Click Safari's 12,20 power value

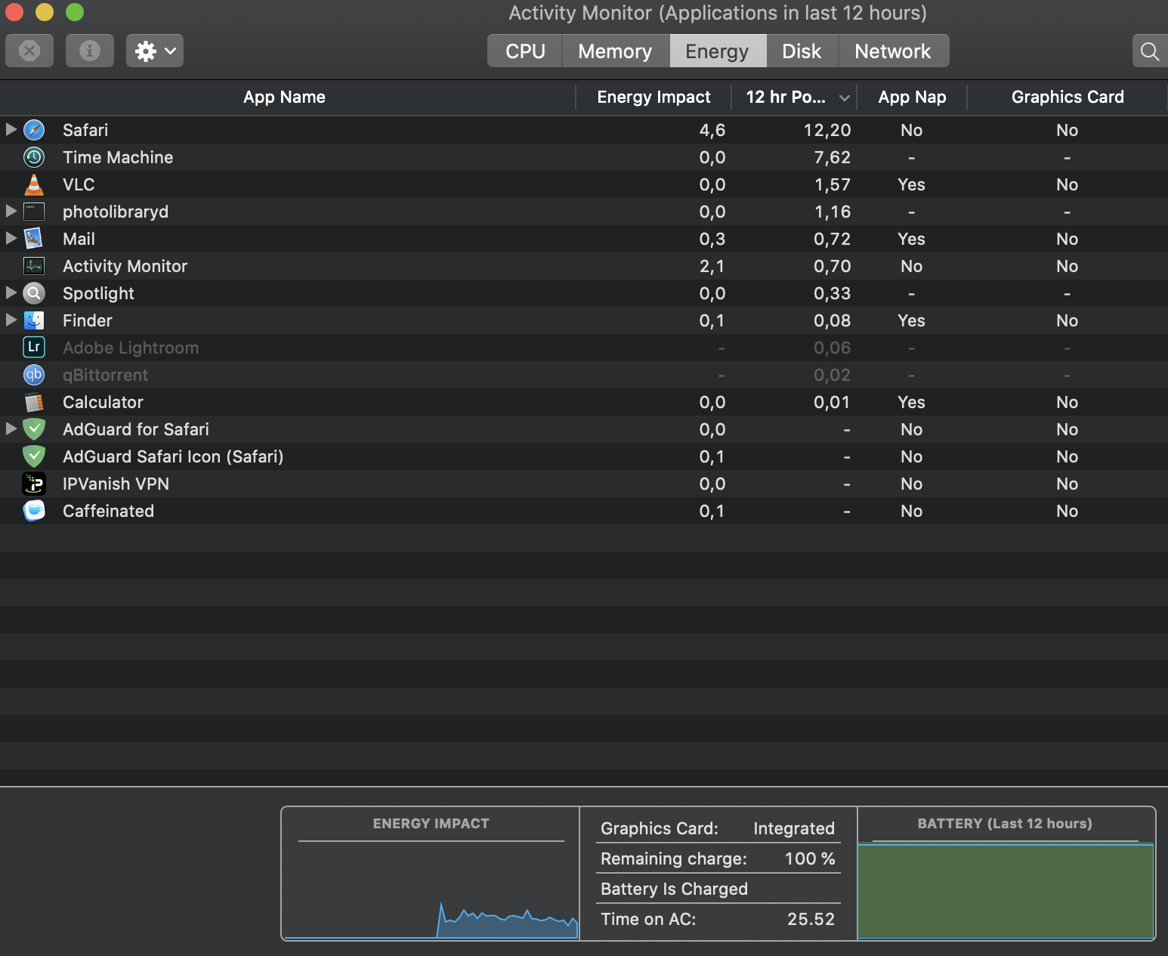point(827,130)
